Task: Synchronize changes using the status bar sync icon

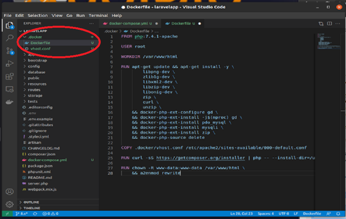Action: [x=35, y=214]
